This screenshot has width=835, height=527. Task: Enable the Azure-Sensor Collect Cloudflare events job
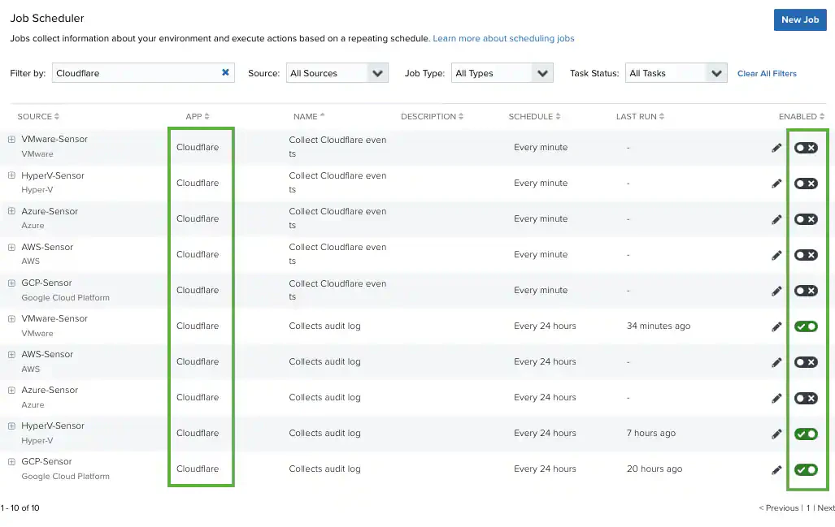point(806,219)
